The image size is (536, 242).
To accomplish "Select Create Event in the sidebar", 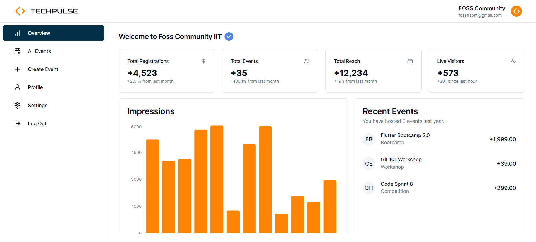I will (54, 69).
